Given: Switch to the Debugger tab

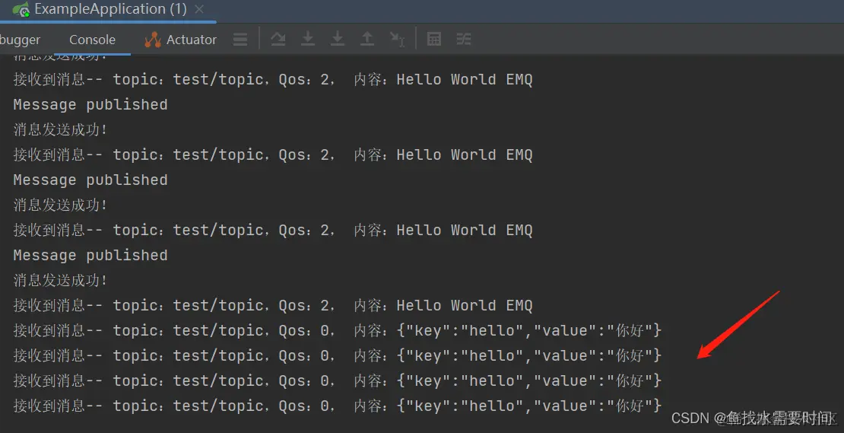Looking at the screenshot, I should (20, 40).
